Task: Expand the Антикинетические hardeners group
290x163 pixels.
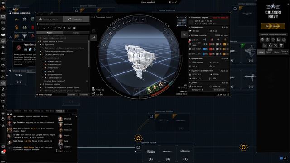Action: [43, 62]
